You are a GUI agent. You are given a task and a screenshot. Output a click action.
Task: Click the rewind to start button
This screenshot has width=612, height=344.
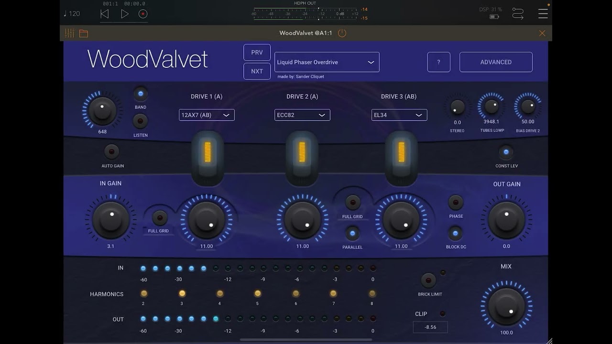click(104, 14)
